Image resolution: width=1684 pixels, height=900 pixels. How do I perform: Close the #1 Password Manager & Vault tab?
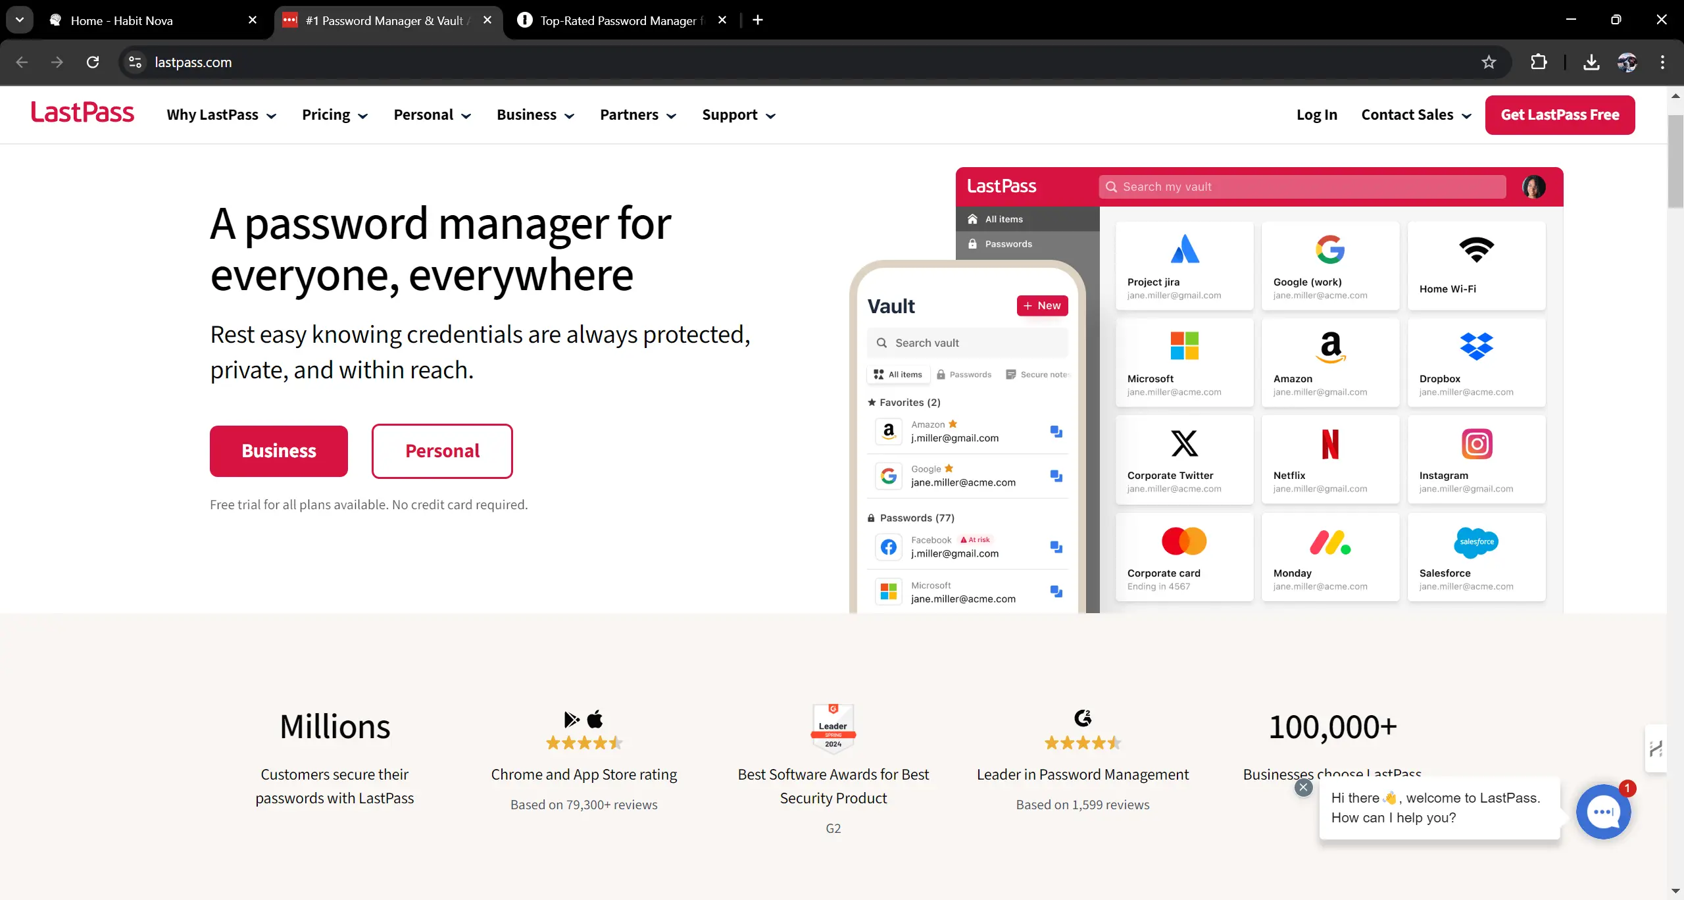[x=487, y=20]
